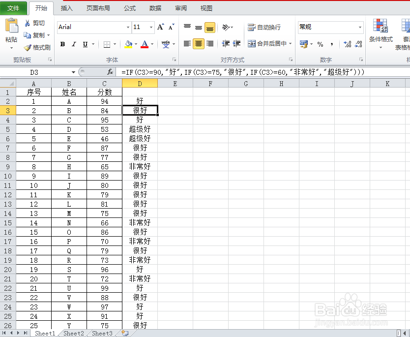Toggle center horizontal alignment
The height and width of the screenshot is (337, 410).
point(199,44)
